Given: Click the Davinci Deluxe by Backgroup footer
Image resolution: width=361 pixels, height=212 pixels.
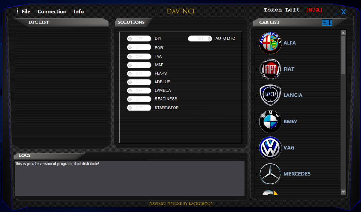Looking at the screenshot, I should tap(181, 204).
